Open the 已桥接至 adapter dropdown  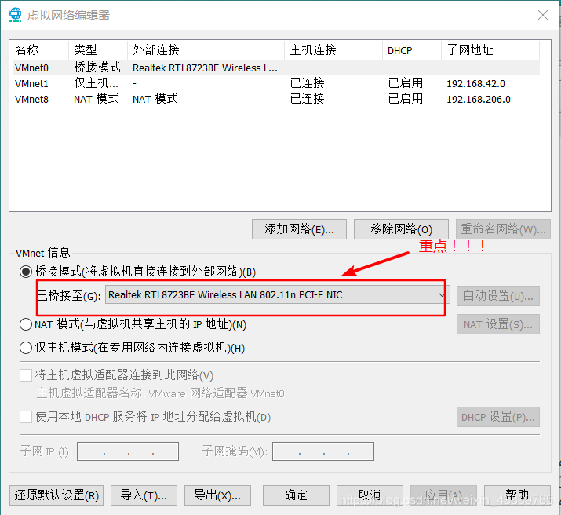click(277, 295)
